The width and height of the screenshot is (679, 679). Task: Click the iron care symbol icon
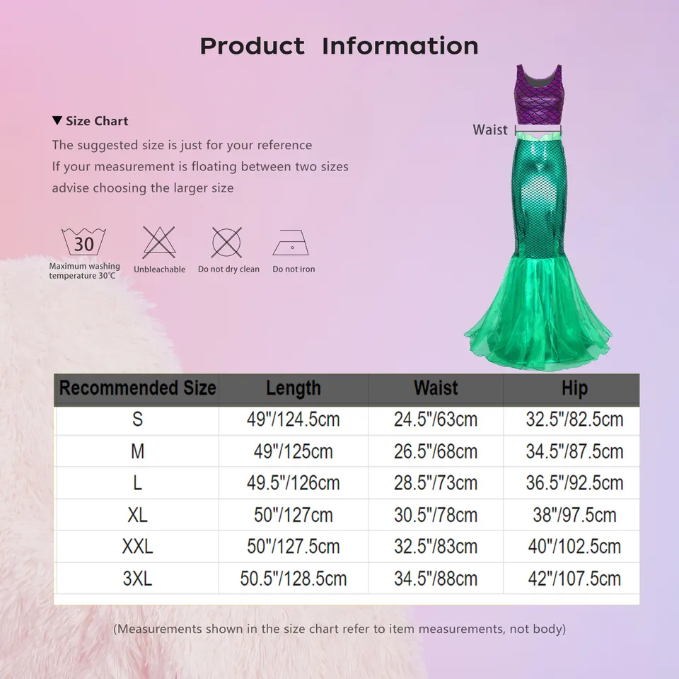pos(291,243)
